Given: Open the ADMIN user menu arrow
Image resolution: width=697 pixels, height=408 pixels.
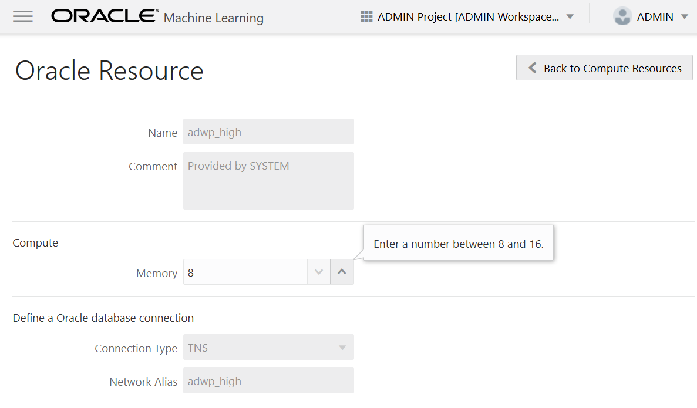Looking at the screenshot, I should (685, 17).
